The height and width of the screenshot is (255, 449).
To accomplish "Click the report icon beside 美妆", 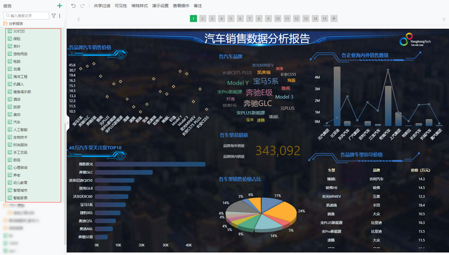I will 10,114.
